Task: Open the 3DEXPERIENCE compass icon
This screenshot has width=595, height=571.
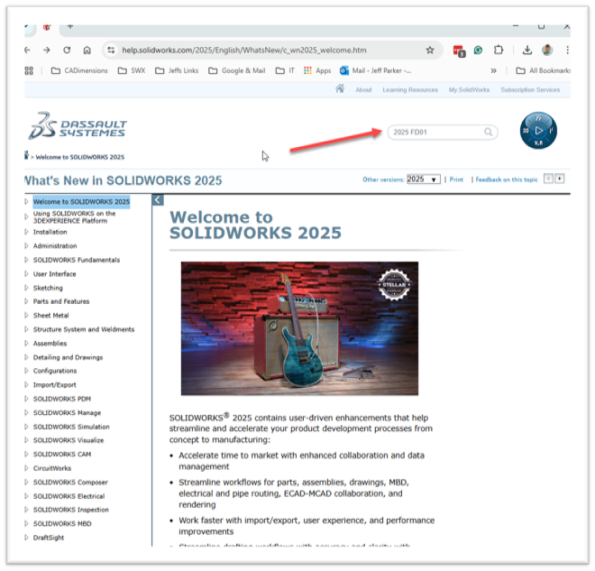Action: (538, 130)
